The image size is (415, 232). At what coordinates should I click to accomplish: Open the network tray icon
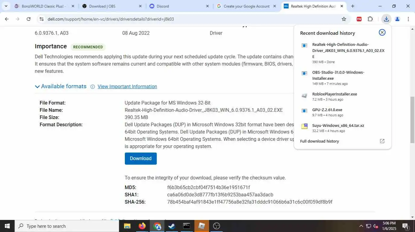(x=369, y=226)
